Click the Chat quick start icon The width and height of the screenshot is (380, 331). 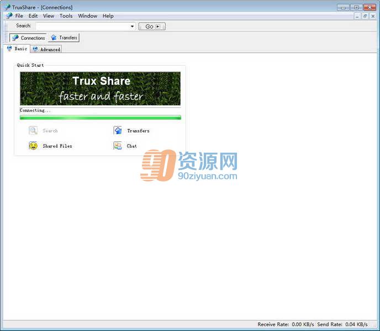[118, 146]
